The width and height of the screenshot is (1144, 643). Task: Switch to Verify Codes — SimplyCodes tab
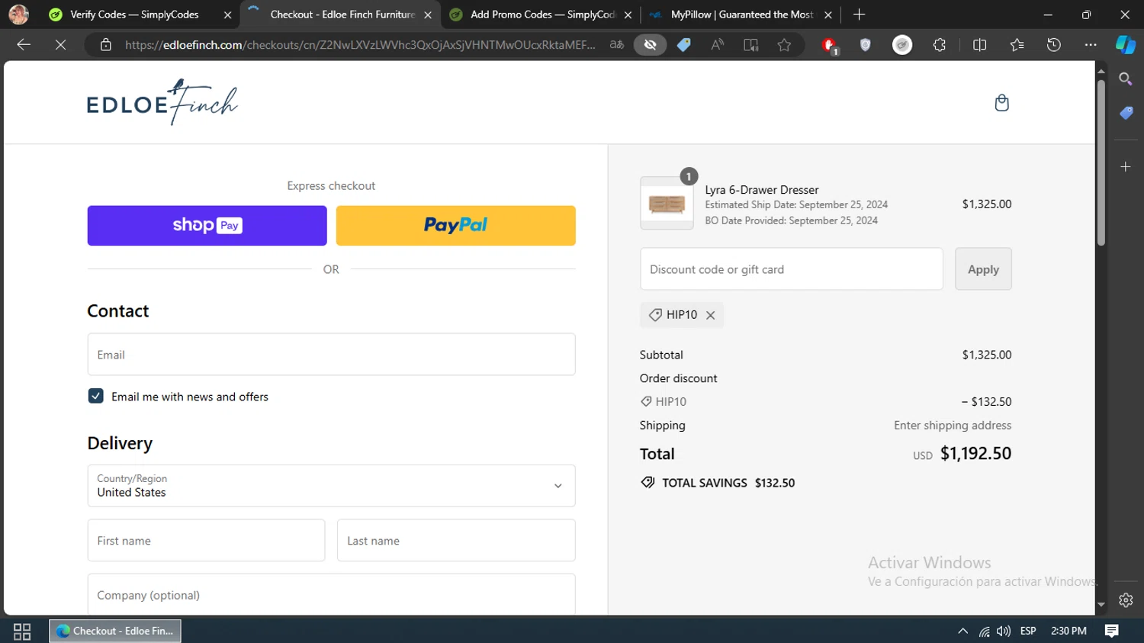[x=134, y=14]
